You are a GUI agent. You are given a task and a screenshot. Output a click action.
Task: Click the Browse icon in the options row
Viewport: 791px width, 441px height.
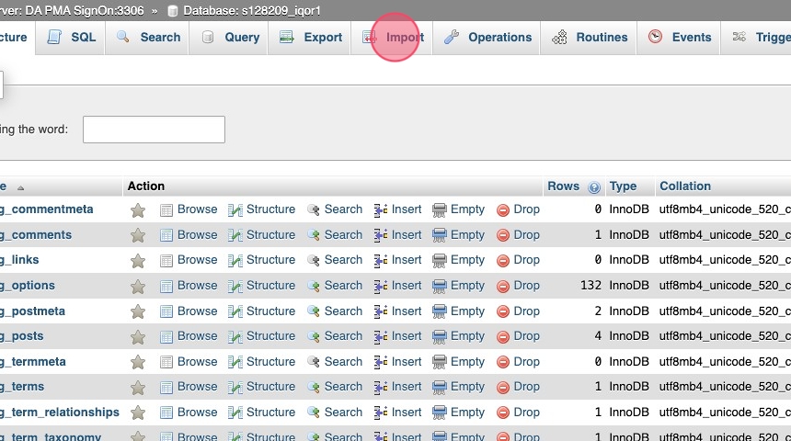click(x=166, y=287)
